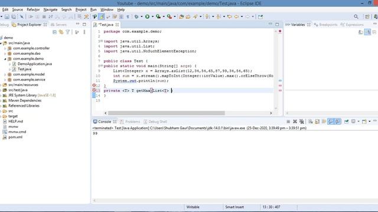Click the Smart Insert status bar field
The width and height of the screenshot is (378, 212).
234,207
